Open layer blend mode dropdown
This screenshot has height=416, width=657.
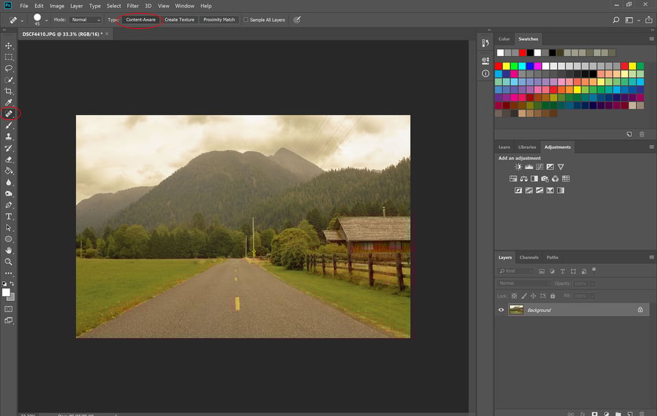coord(524,283)
